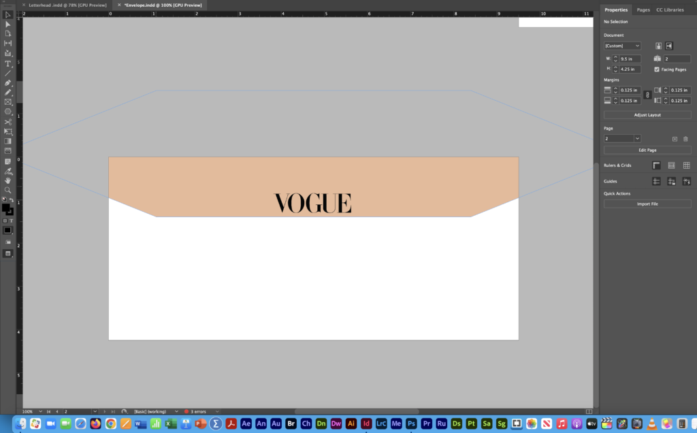Toggle formatting affects text button
Screen dimensions: 697x433
point(11,221)
